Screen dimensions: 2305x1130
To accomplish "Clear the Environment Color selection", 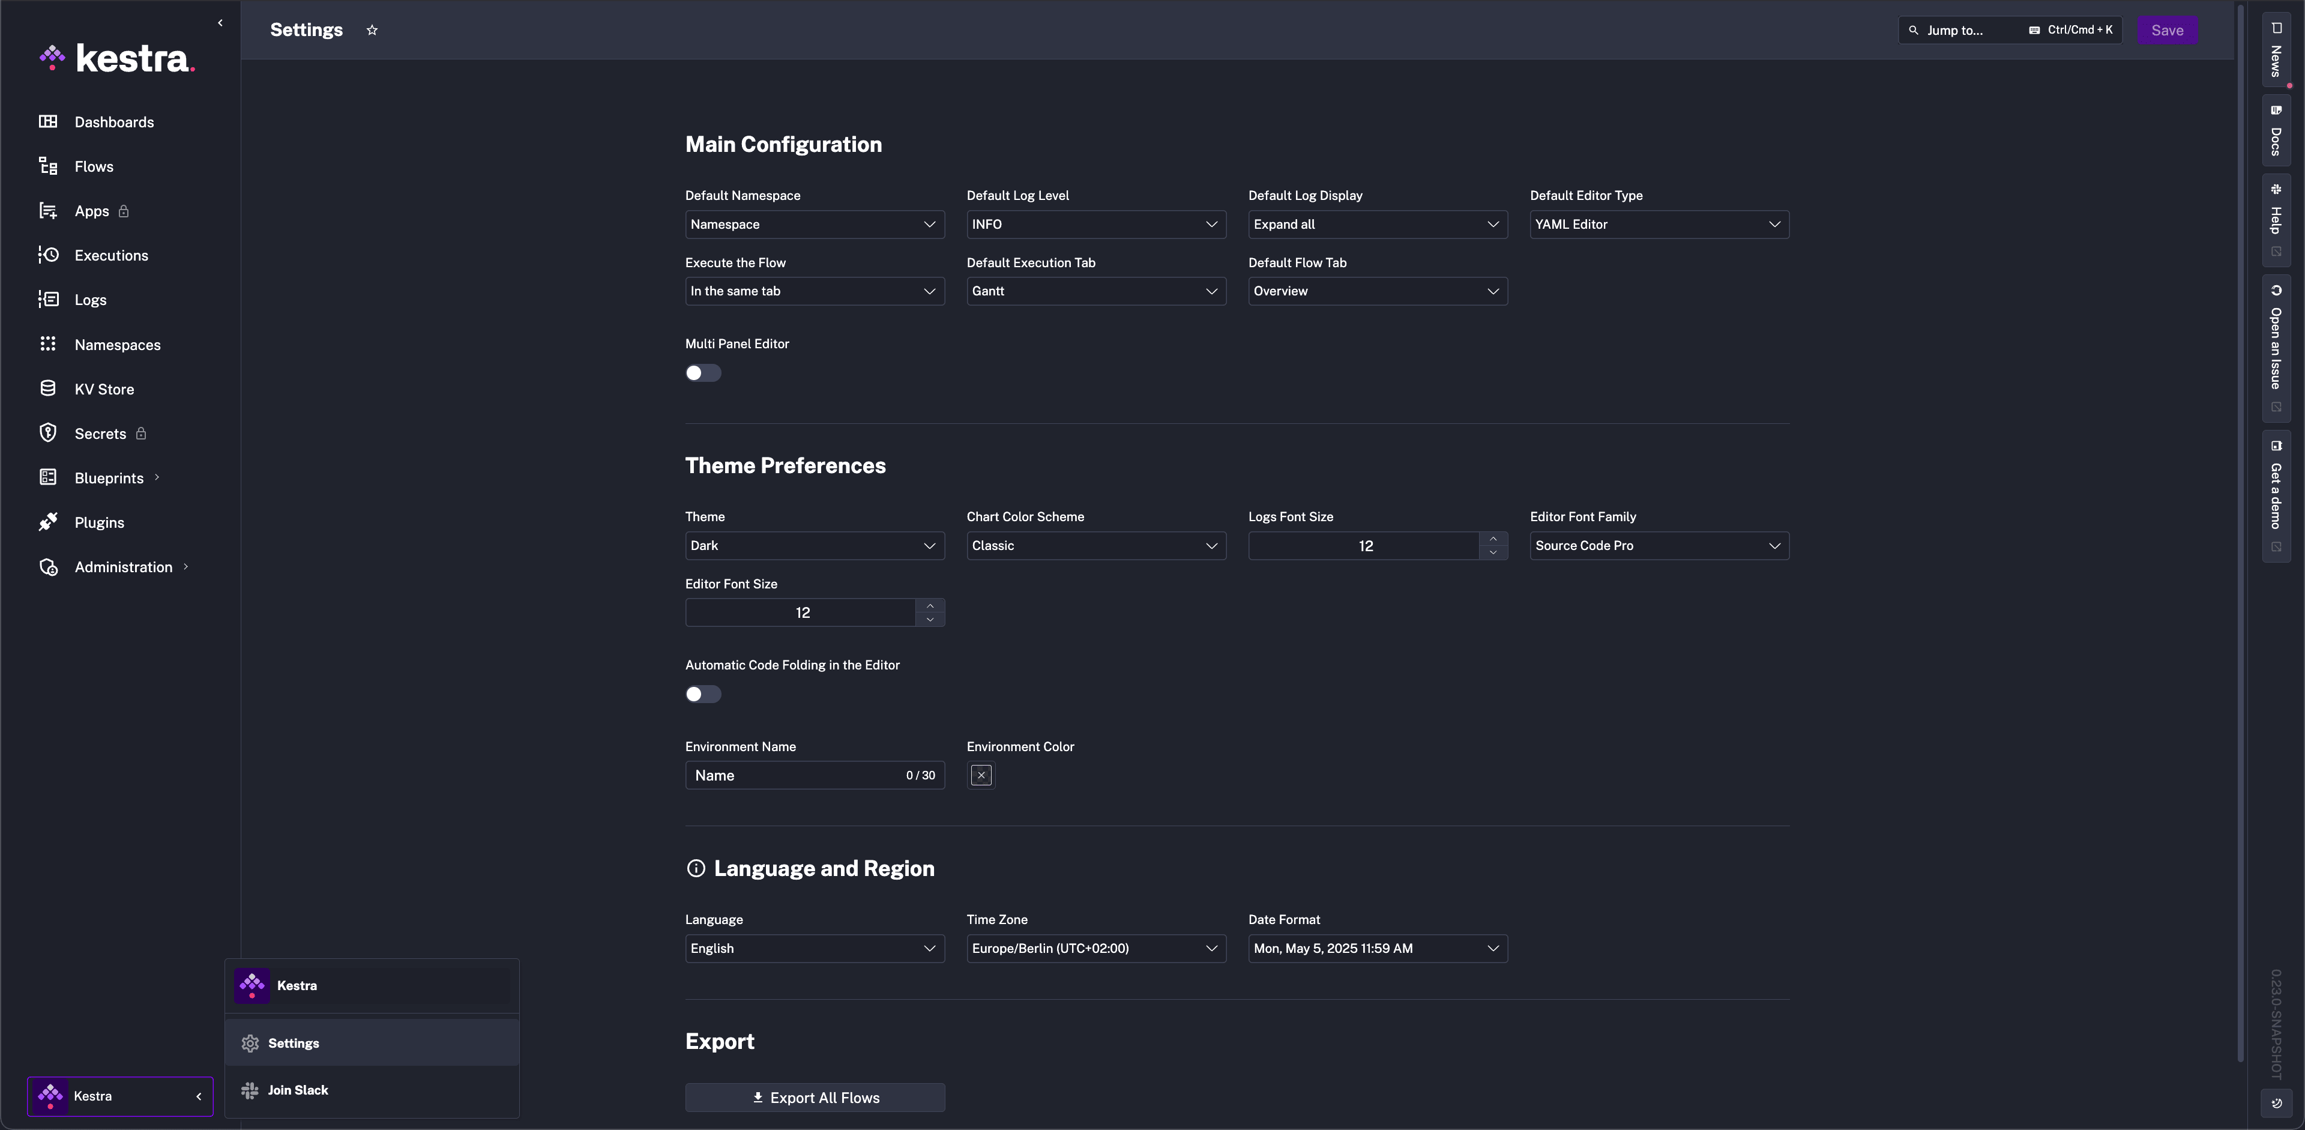I will coord(981,775).
